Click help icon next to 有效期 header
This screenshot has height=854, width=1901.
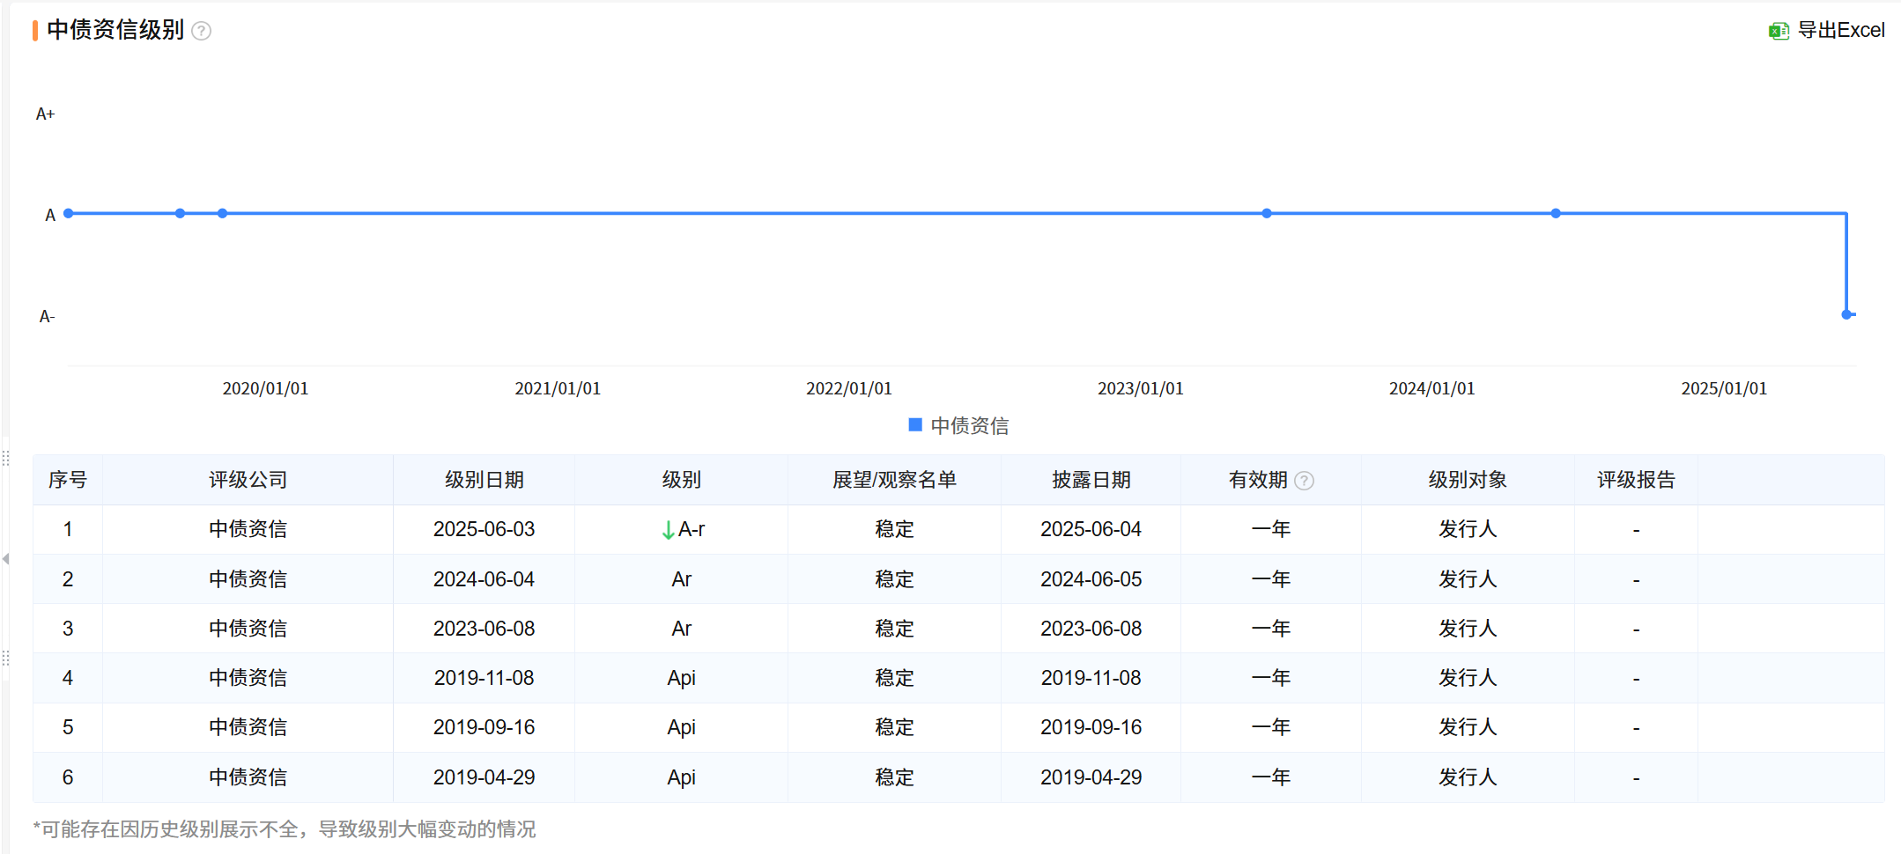pos(1305,481)
